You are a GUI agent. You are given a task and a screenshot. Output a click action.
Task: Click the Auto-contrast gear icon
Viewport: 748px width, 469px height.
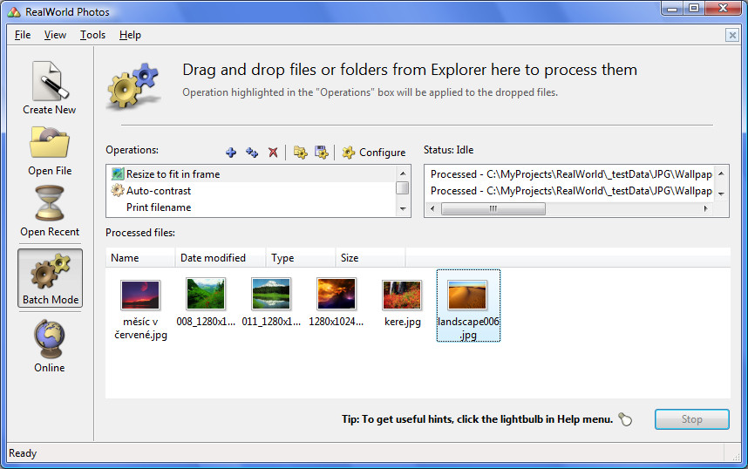point(118,191)
